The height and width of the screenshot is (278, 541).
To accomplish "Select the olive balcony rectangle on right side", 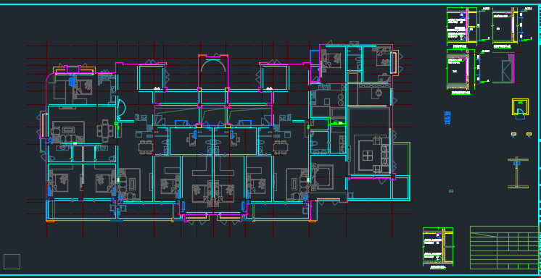I will click(x=402, y=171).
